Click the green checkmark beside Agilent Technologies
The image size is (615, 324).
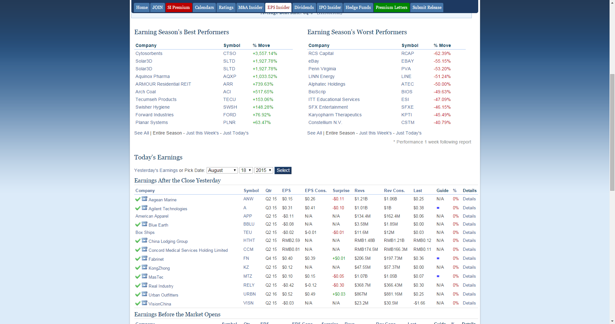coord(138,208)
